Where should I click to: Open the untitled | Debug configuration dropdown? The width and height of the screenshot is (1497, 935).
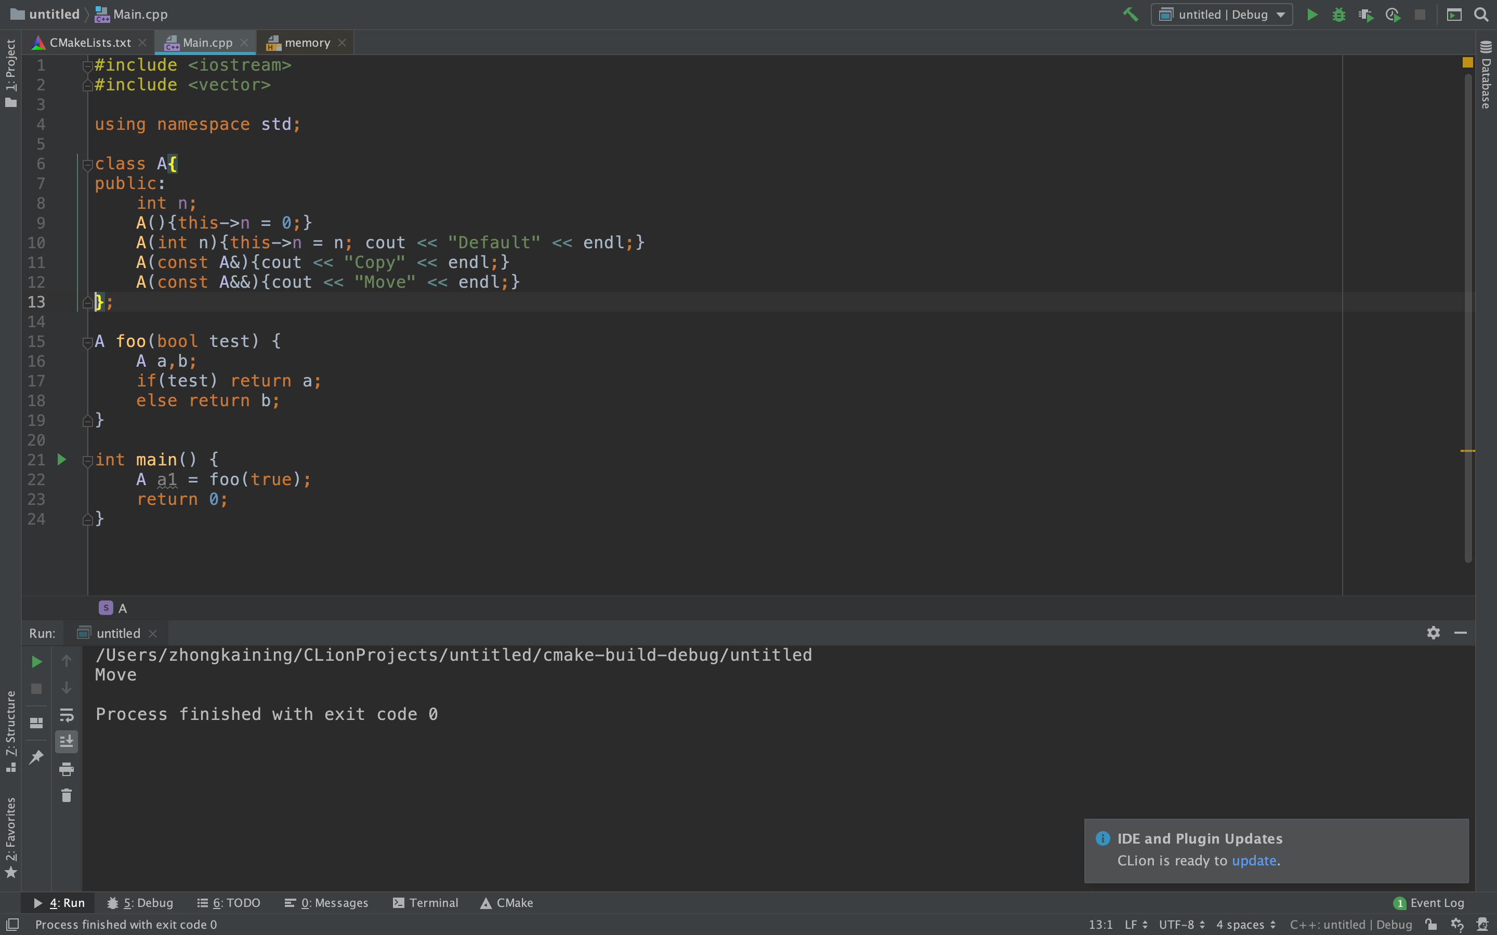tap(1221, 14)
